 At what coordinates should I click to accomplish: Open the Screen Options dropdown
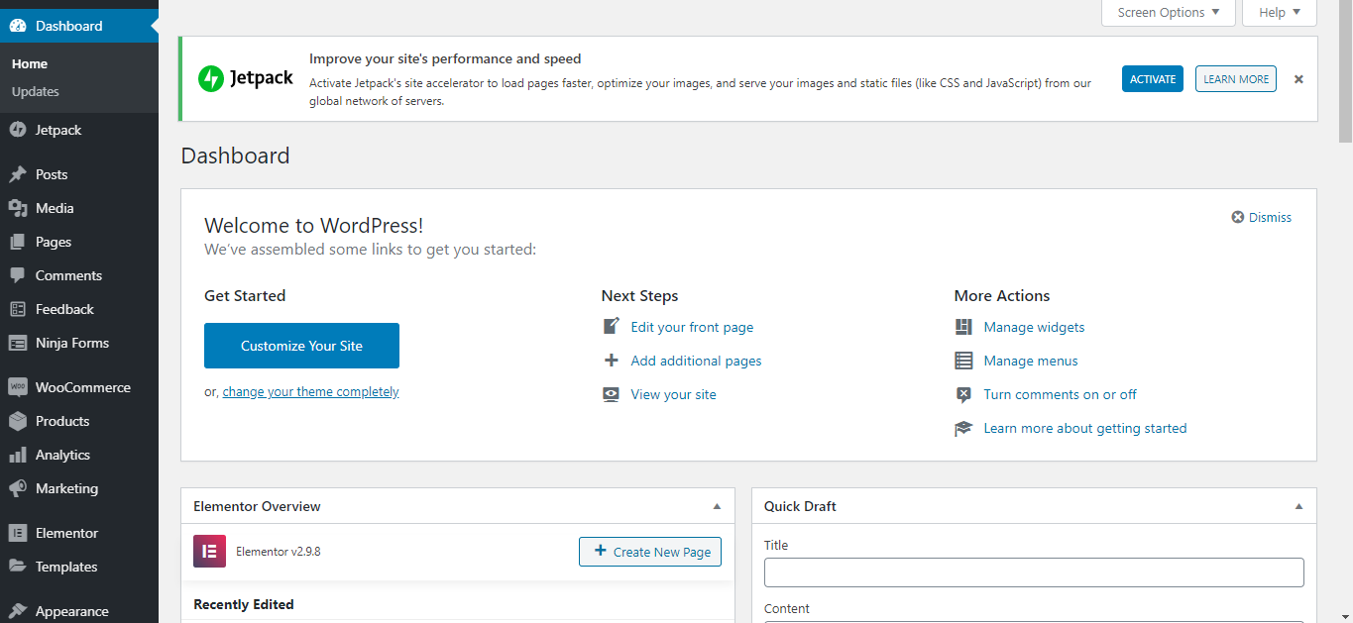click(1169, 13)
